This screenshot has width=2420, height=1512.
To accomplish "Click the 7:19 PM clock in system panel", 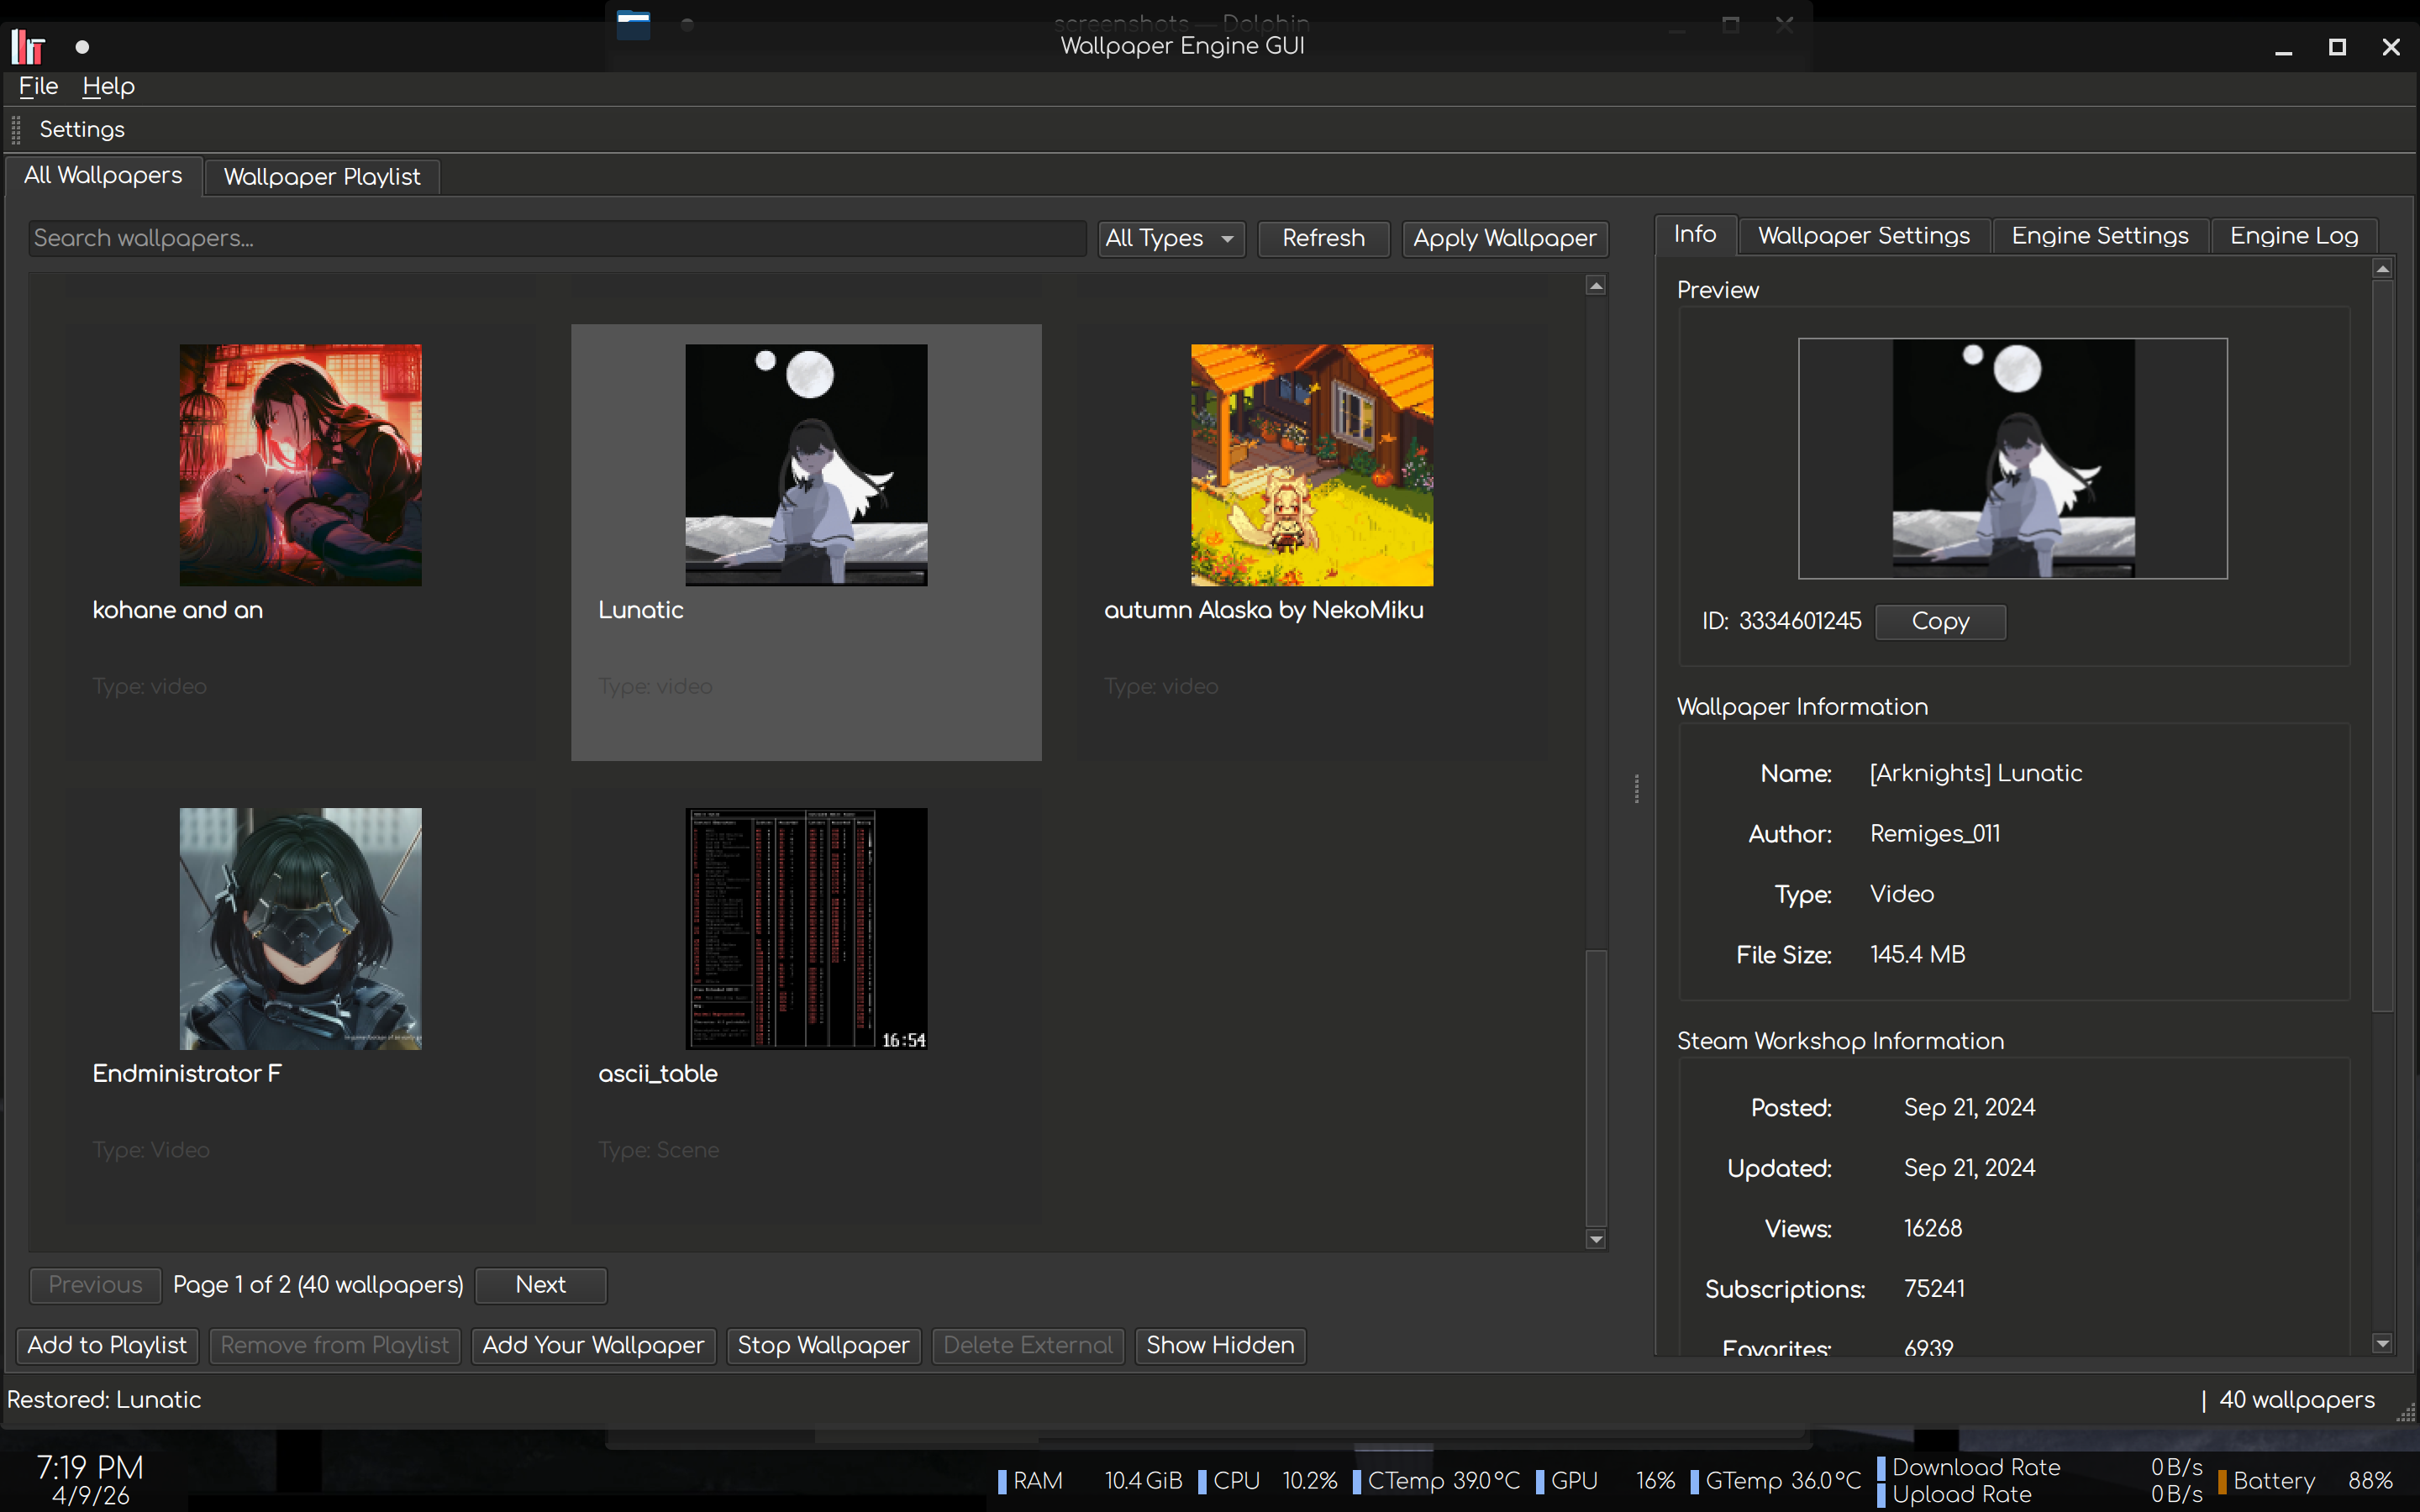I will point(90,1467).
